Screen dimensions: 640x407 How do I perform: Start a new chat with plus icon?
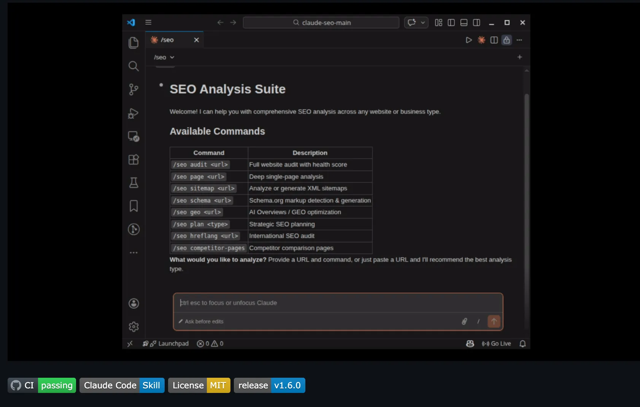519,57
